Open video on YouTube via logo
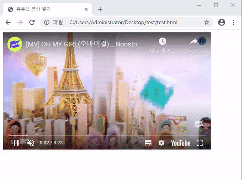This screenshot has width=242, height=180. [181, 143]
